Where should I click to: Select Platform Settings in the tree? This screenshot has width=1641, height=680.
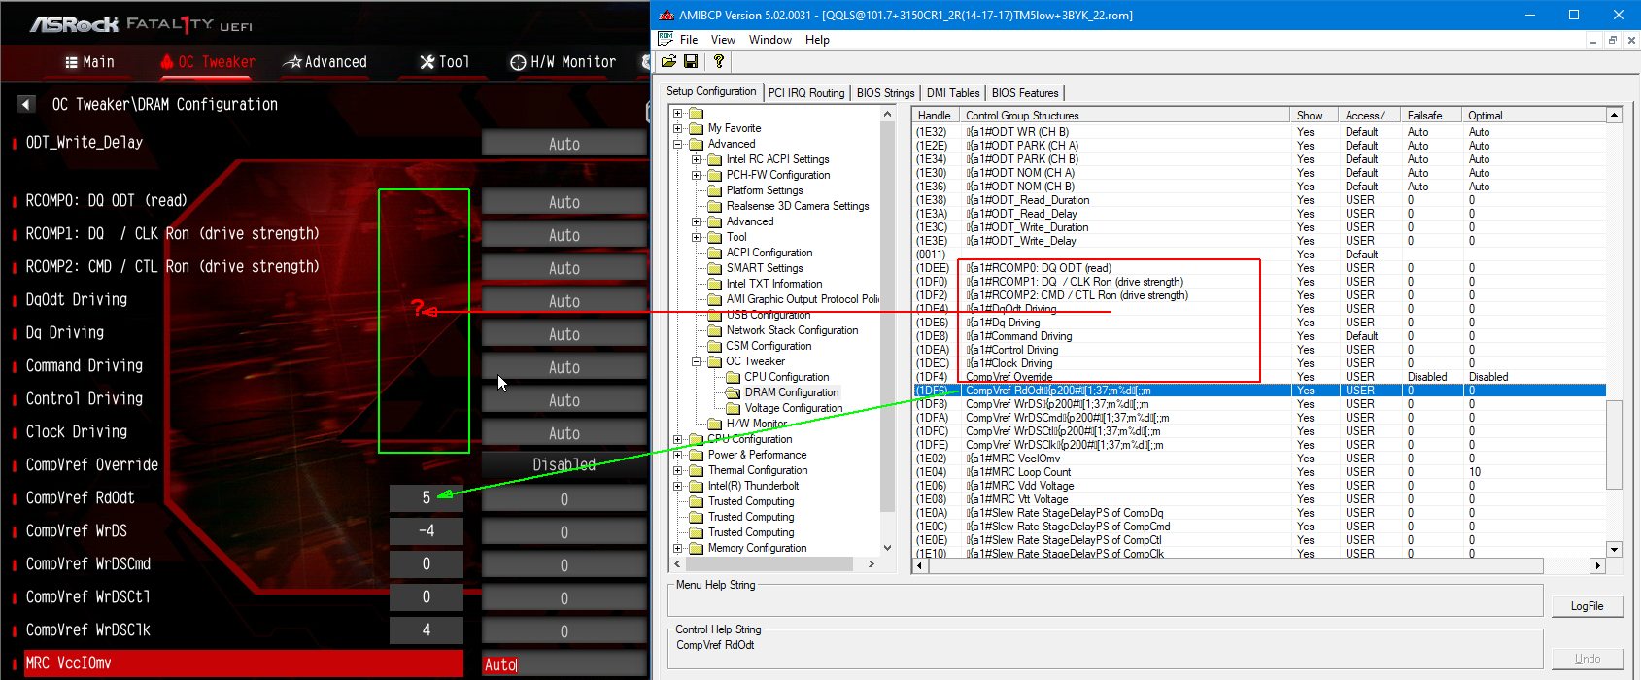(x=765, y=190)
